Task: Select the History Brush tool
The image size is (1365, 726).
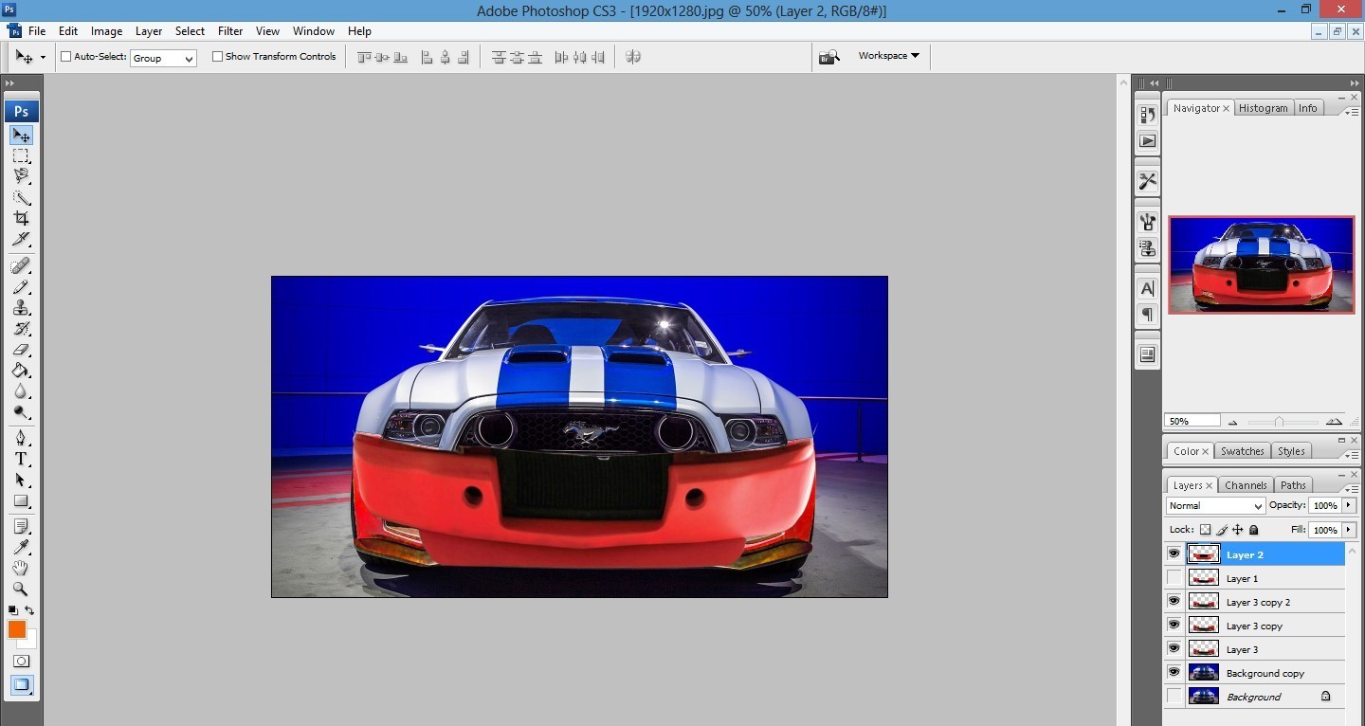Action: click(x=21, y=328)
